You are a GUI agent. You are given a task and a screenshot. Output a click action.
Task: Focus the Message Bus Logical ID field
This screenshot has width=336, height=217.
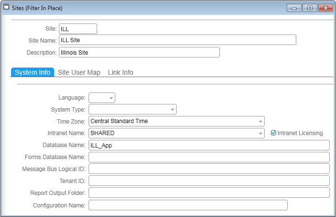point(209,169)
